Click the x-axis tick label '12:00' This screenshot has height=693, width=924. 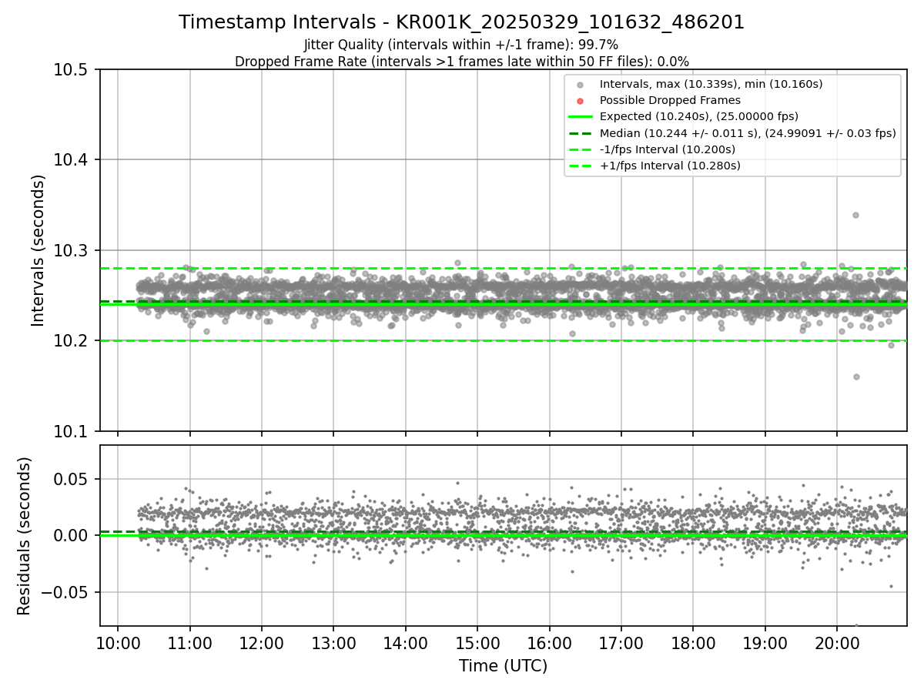click(x=262, y=644)
